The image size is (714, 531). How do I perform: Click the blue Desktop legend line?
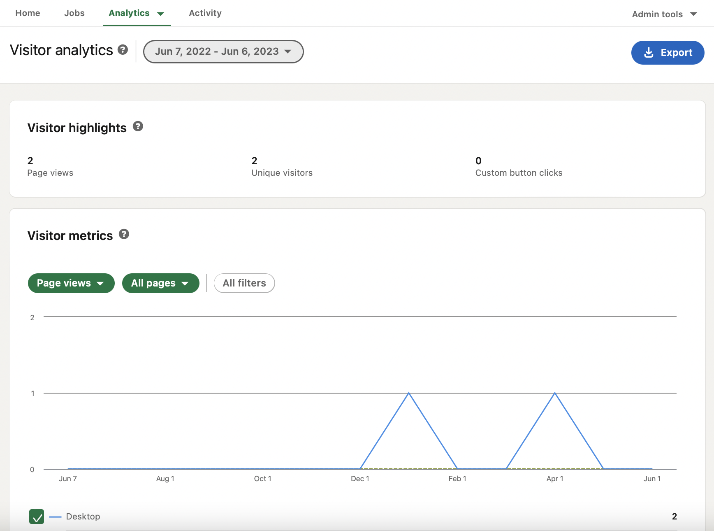click(x=55, y=517)
